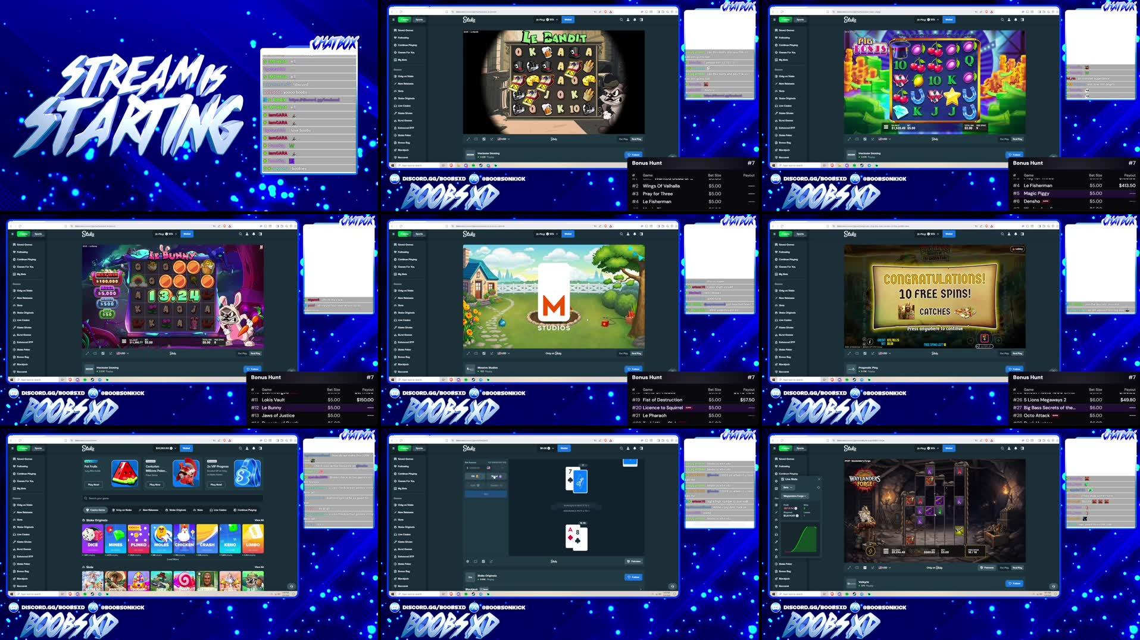Click the watermelon Fat Fruits promo image
Screen dimensions: 1140x640
pyautogui.click(x=125, y=473)
